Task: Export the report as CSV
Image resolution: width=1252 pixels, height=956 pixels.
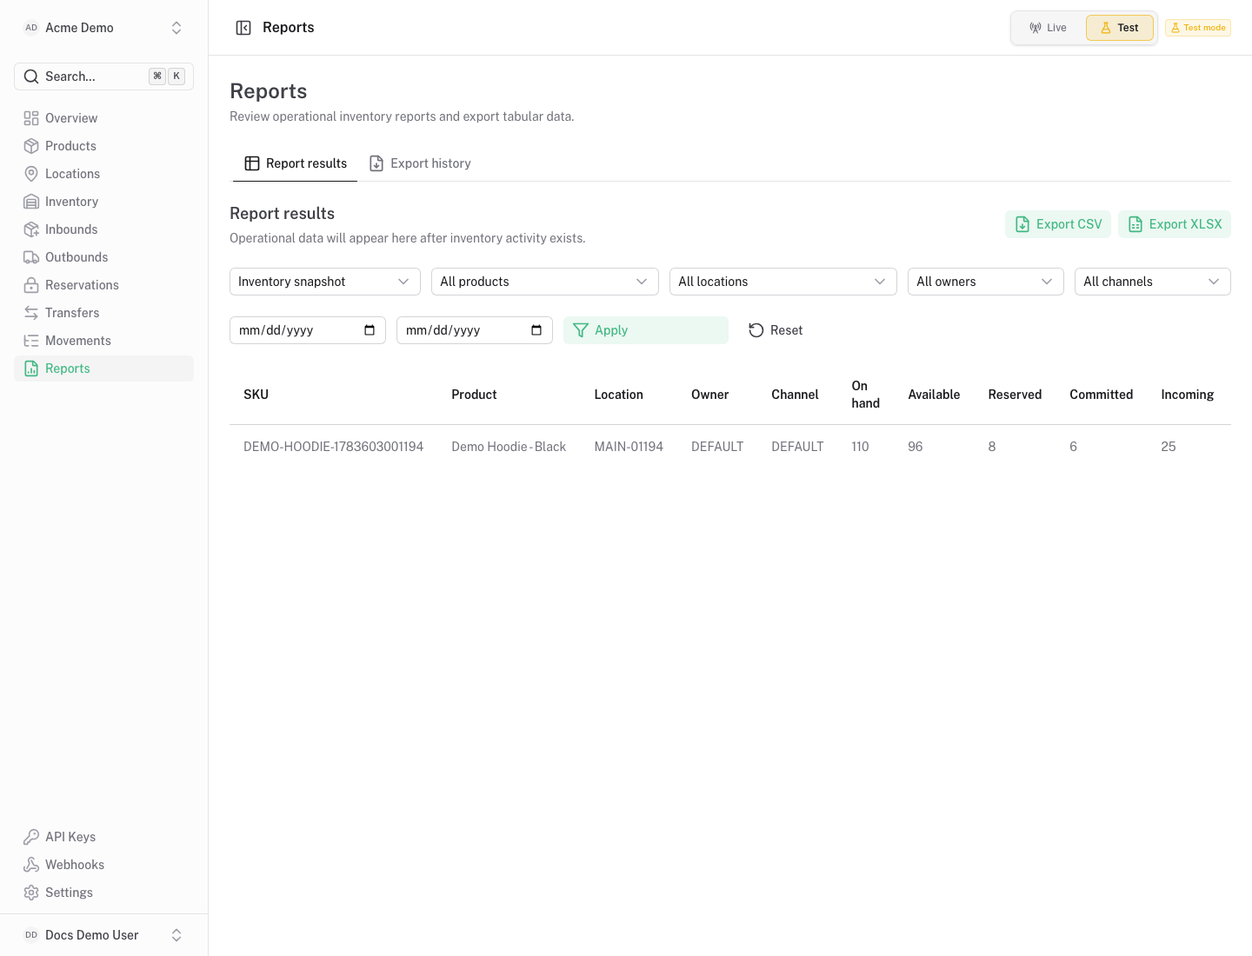Action: pyautogui.click(x=1058, y=224)
